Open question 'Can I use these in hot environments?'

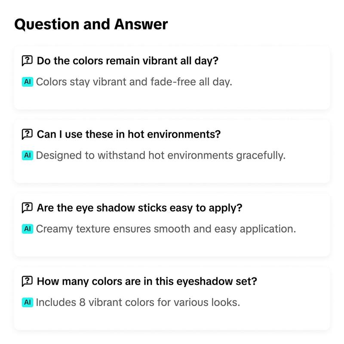coord(129,134)
